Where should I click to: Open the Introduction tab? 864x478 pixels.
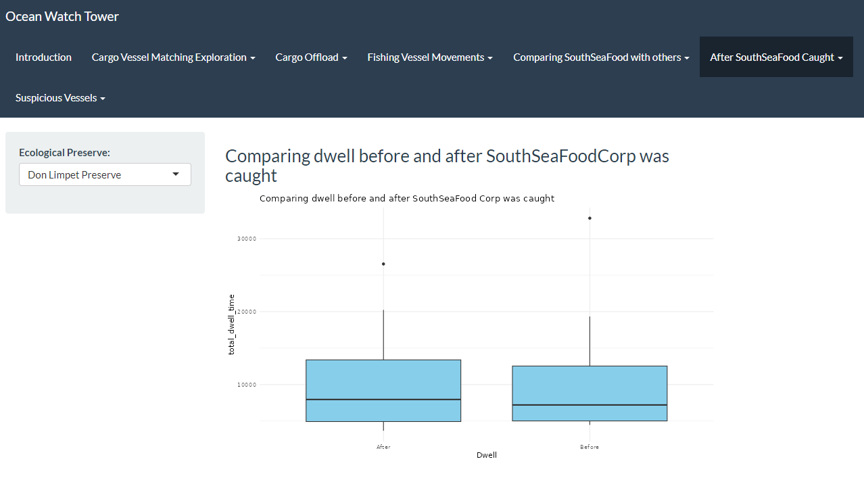pyautogui.click(x=43, y=57)
